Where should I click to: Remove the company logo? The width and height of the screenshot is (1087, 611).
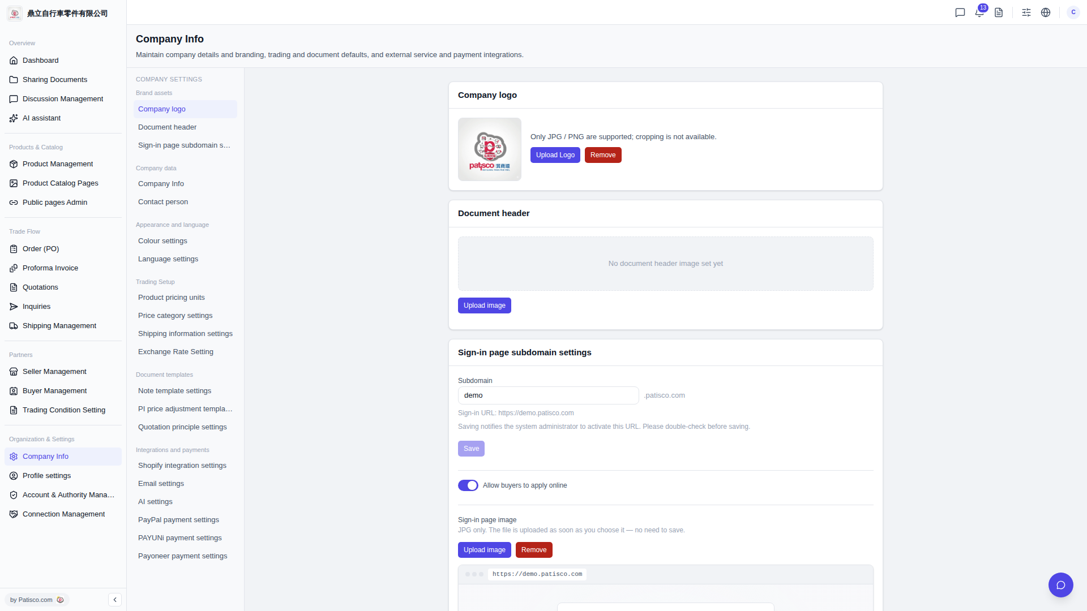tap(603, 155)
